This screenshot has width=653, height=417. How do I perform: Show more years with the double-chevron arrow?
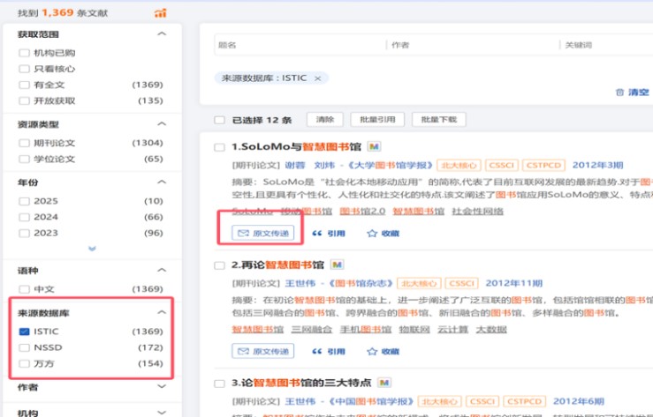92,249
